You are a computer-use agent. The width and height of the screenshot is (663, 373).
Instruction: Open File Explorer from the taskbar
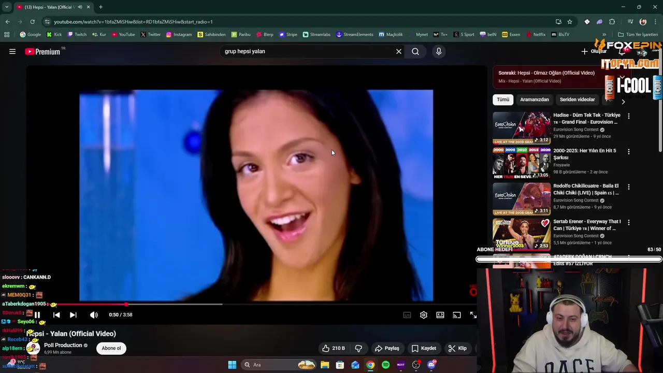pyautogui.click(x=325, y=365)
